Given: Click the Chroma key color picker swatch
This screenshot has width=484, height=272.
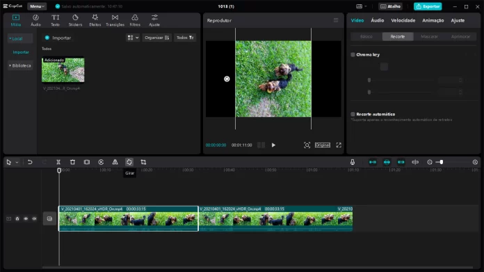Looking at the screenshot, I should tap(384, 67).
